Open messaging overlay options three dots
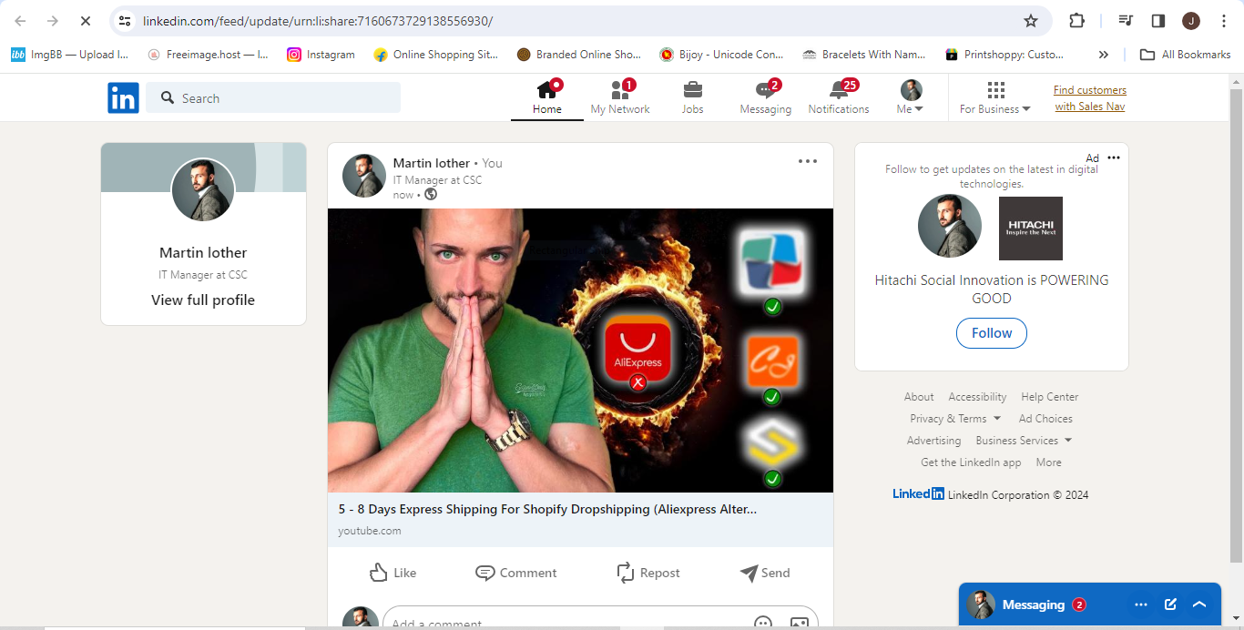1244x630 pixels. click(x=1141, y=605)
